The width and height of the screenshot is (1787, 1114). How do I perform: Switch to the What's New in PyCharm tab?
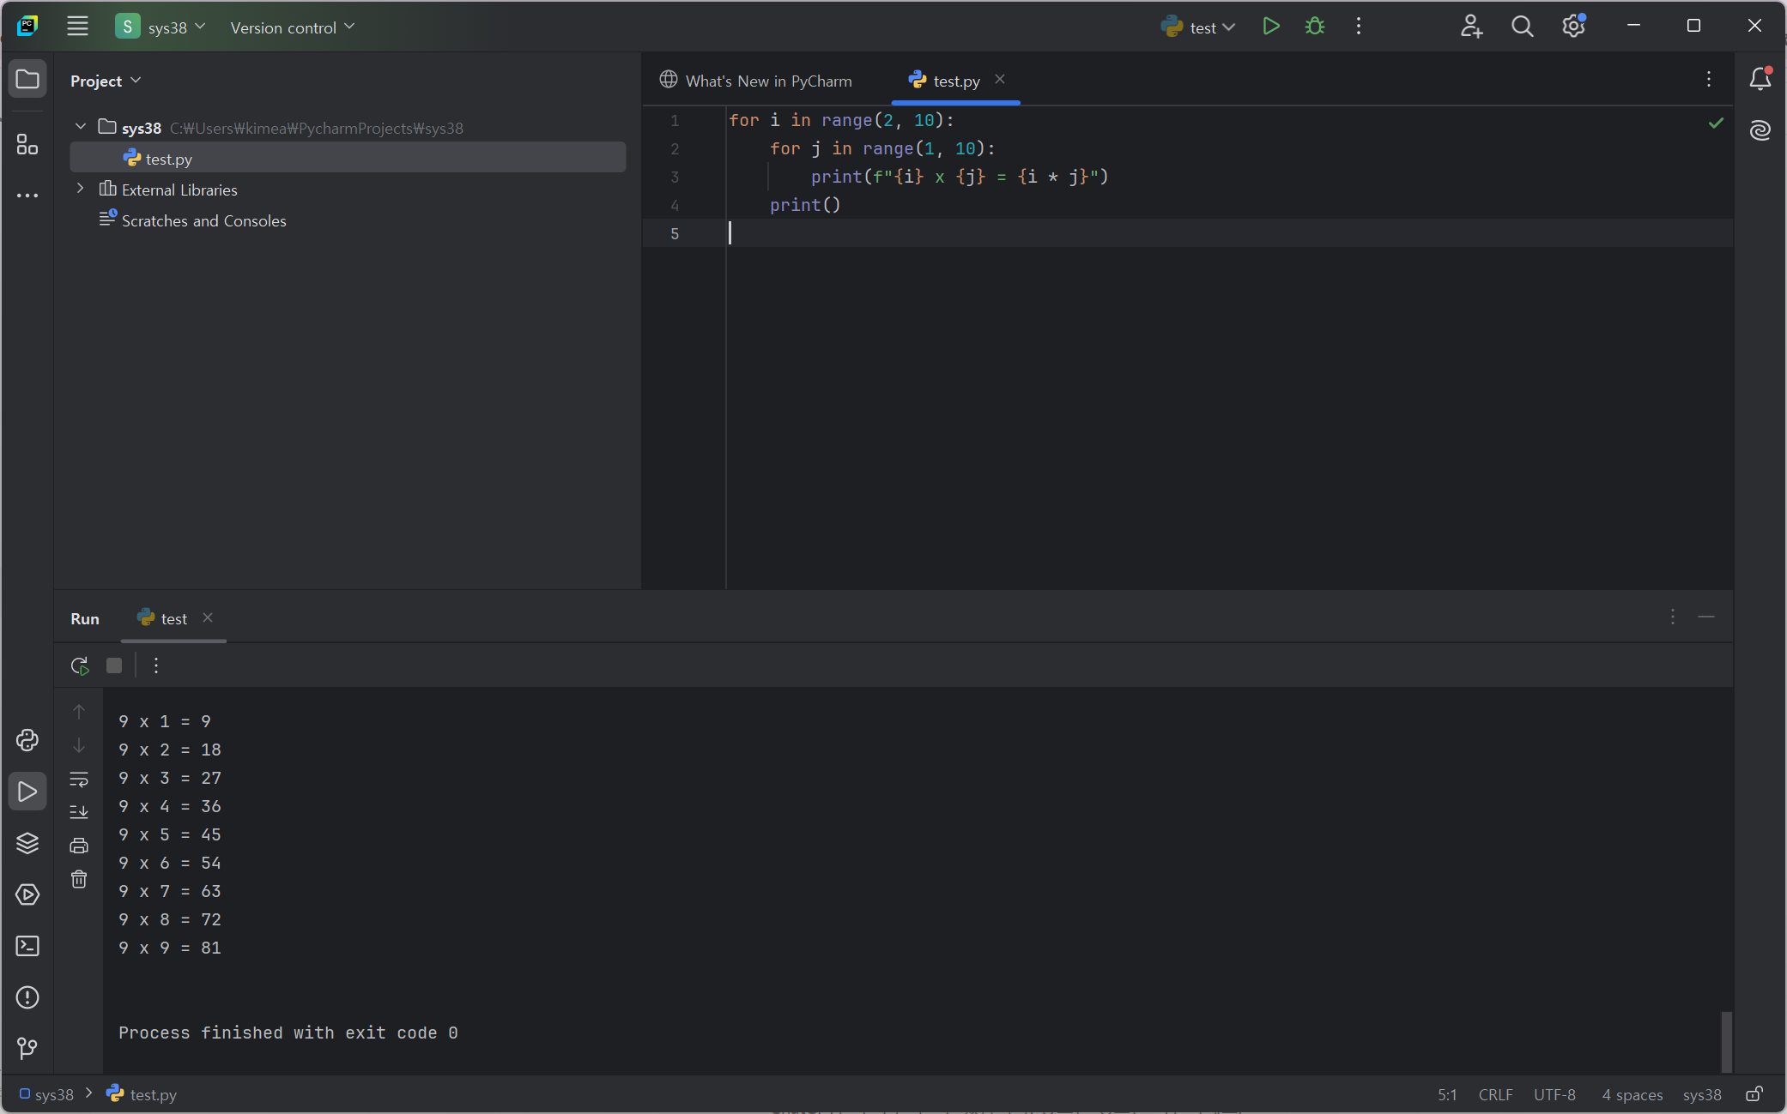(x=756, y=81)
